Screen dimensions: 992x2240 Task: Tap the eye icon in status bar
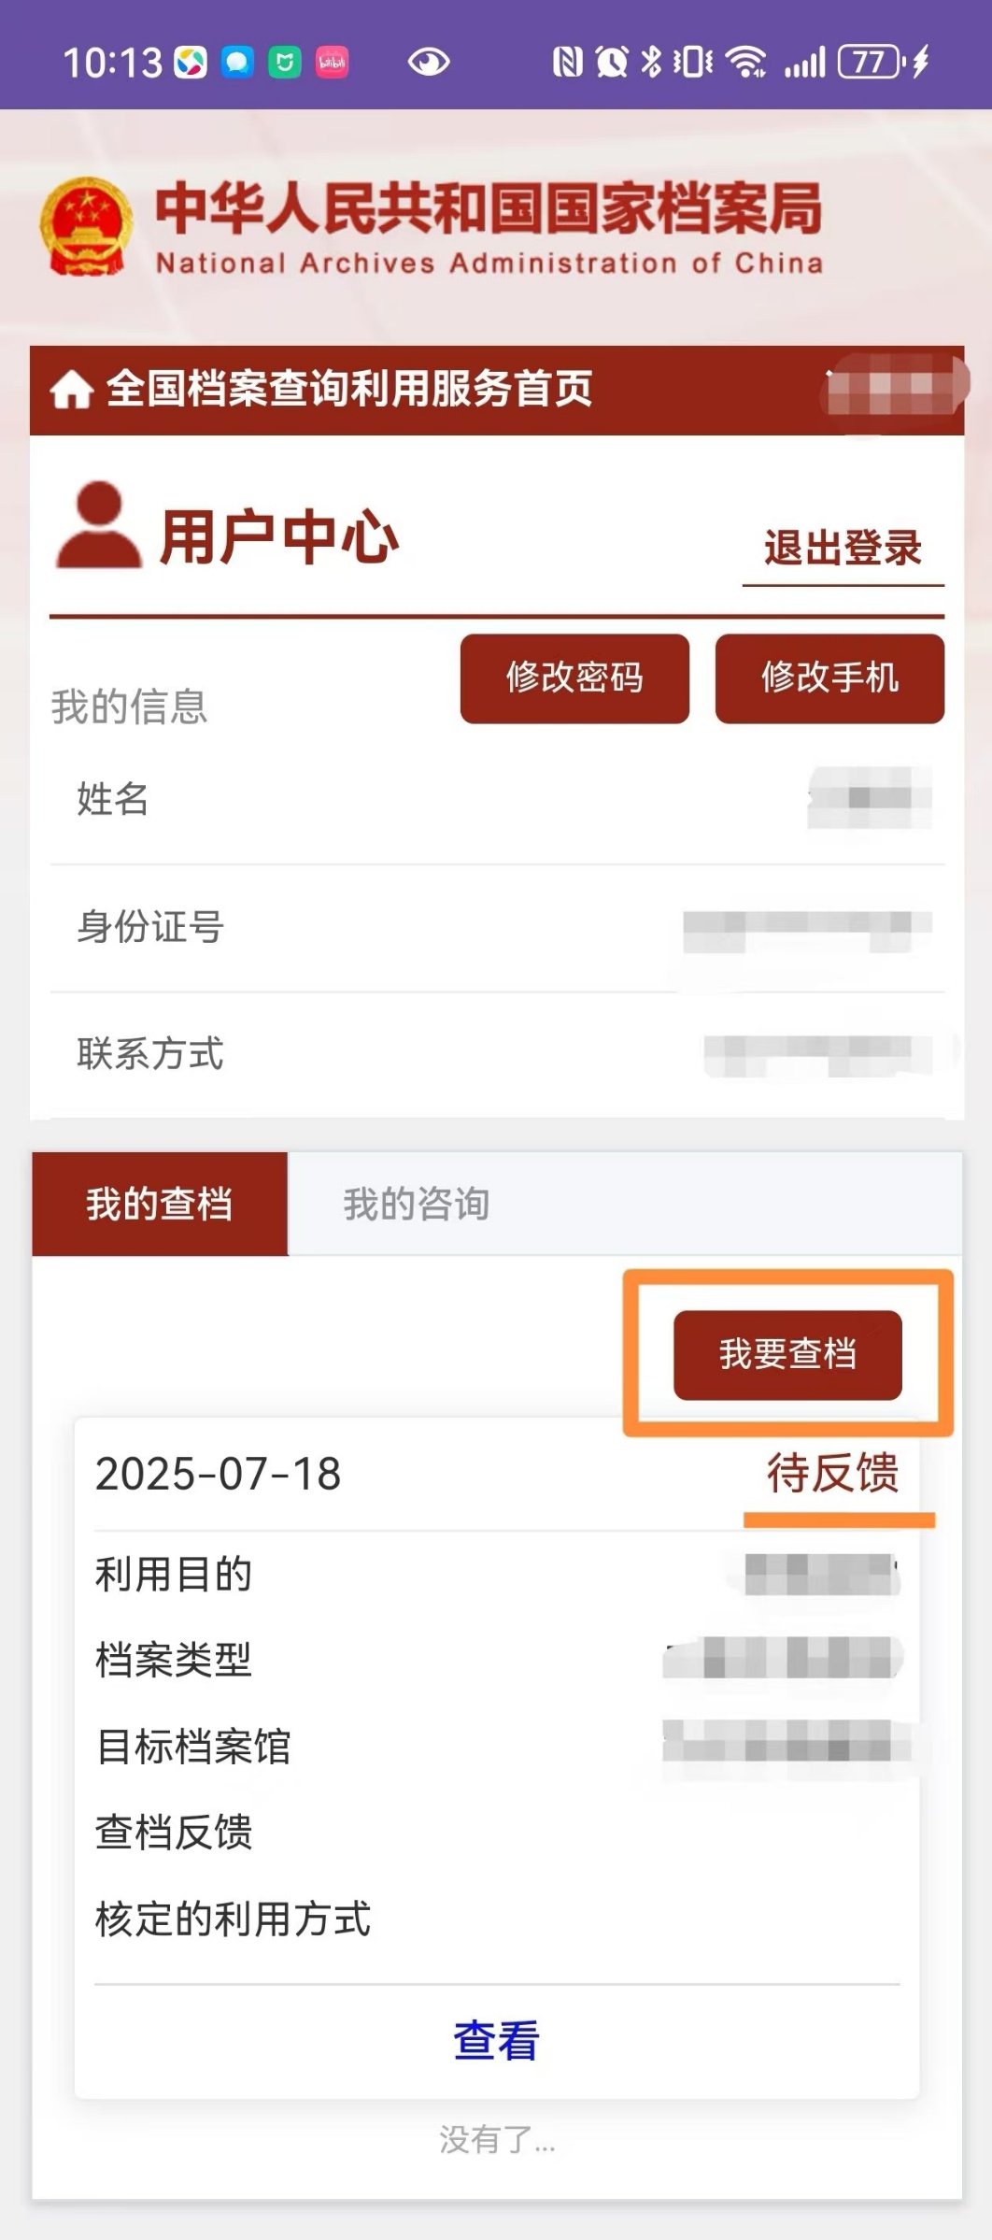(x=429, y=63)
